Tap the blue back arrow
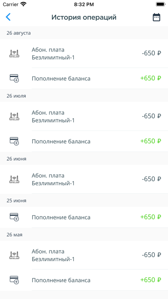This screenshot has height=299, width=168. coord(8,17)
